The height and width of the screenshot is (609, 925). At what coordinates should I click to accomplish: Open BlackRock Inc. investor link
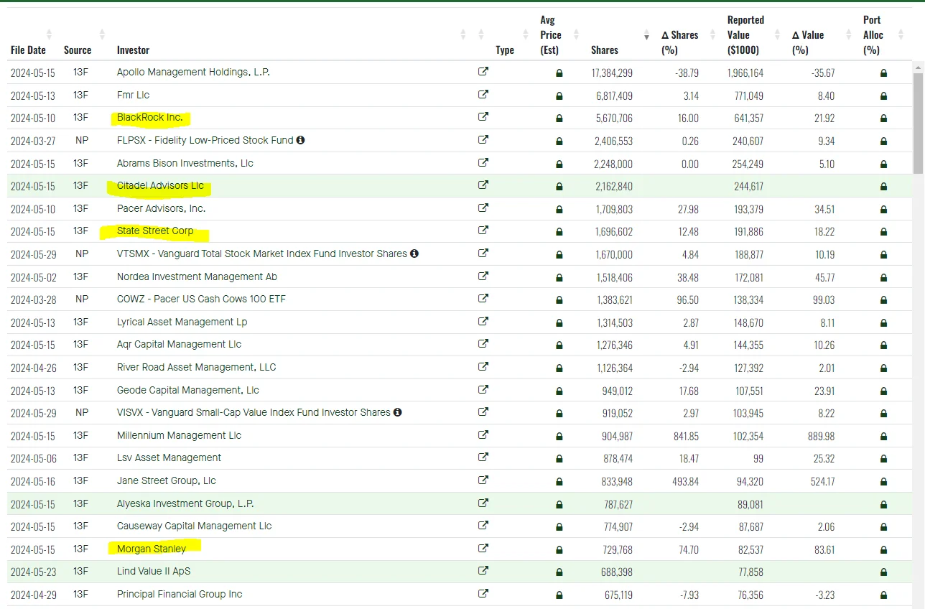(150, 117)
